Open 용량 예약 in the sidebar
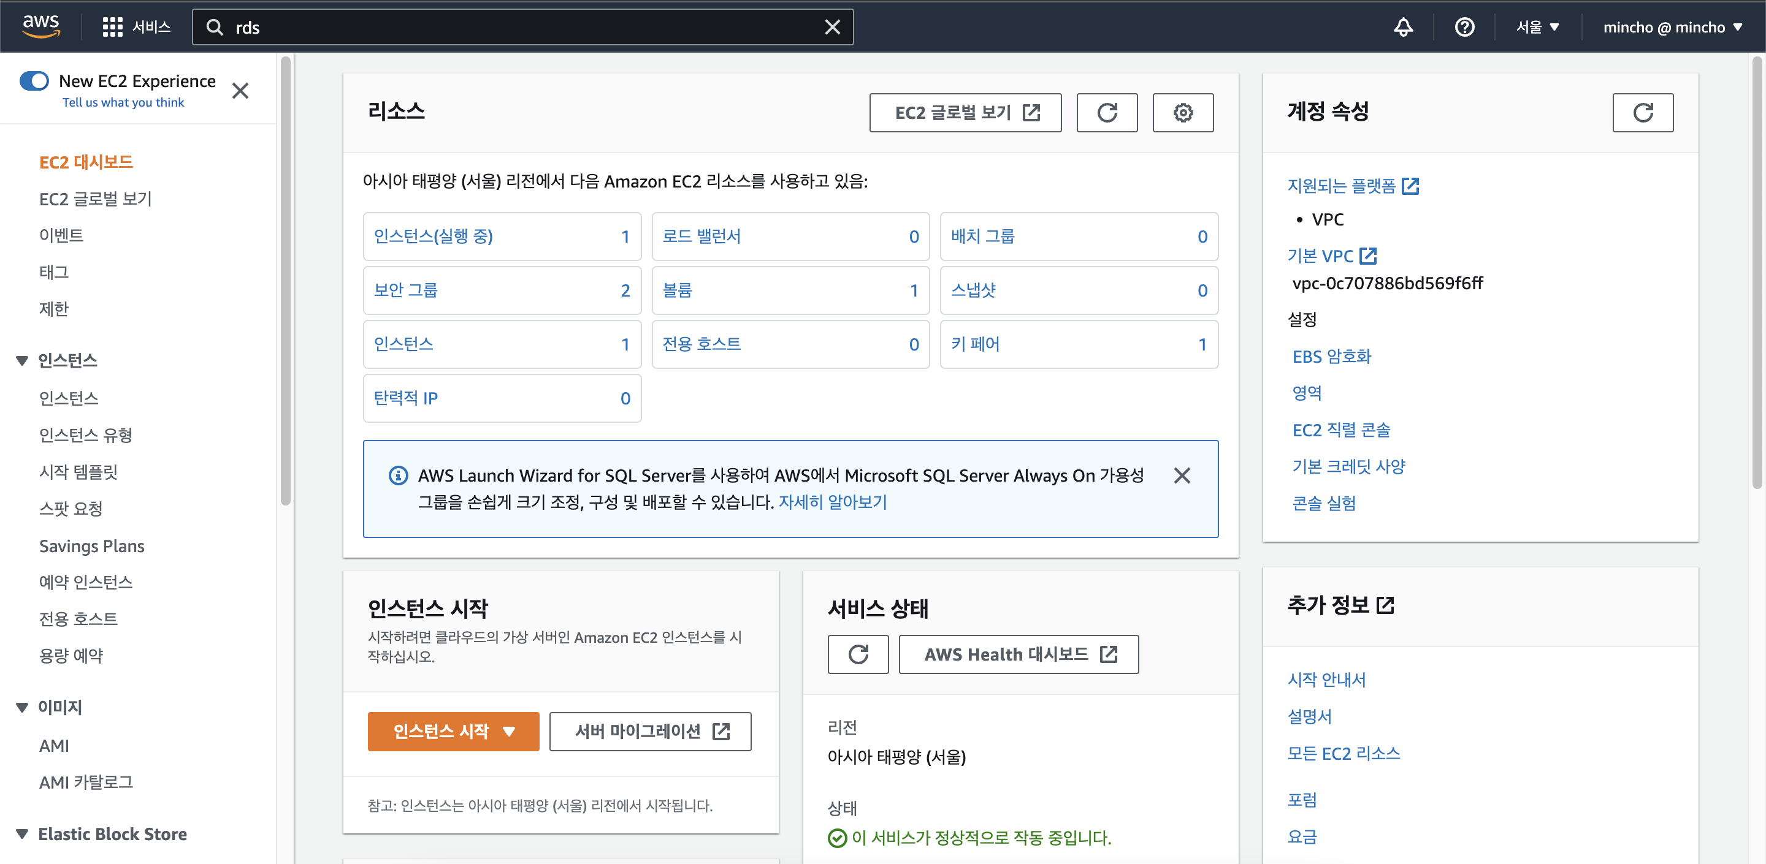This screenshot has width=1766, height=864. 71,655
